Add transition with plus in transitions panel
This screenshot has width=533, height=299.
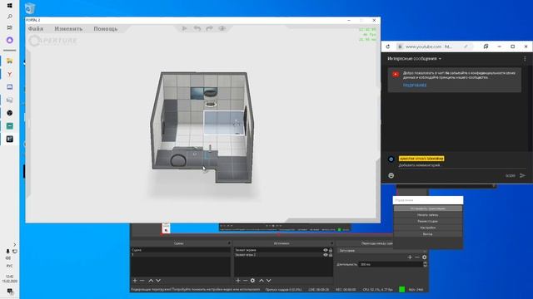[410, 257]
